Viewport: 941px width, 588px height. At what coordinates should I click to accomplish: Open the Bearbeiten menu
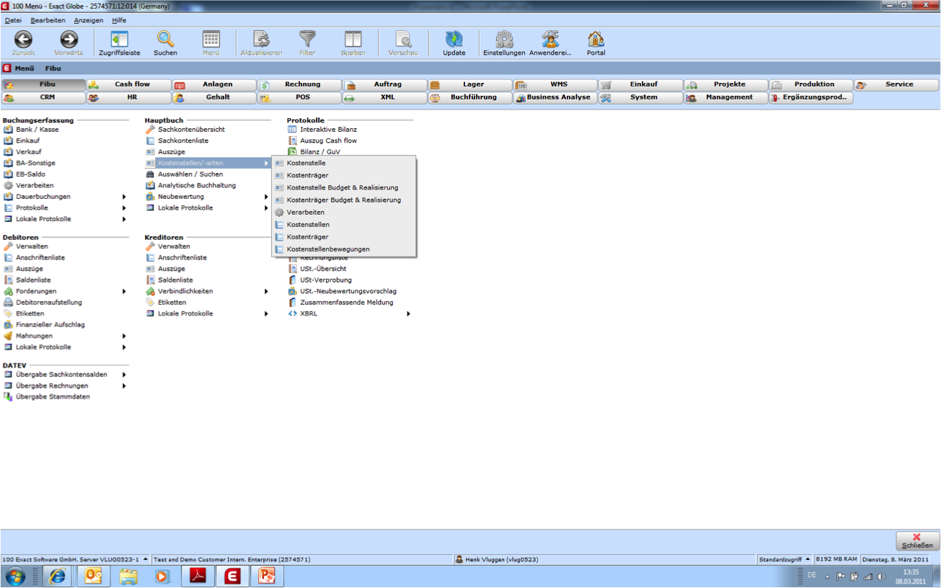tap(48, 20)
